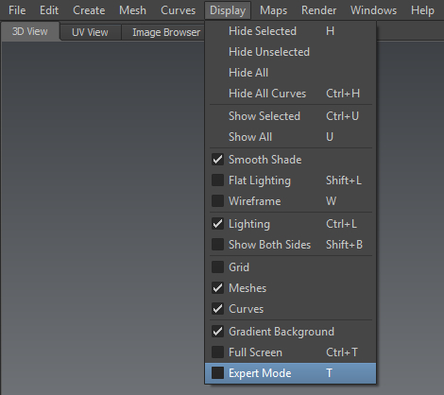This screenshot has height=395, width=444.
Task: Turn on the Grid display
Action: (217, 267)
